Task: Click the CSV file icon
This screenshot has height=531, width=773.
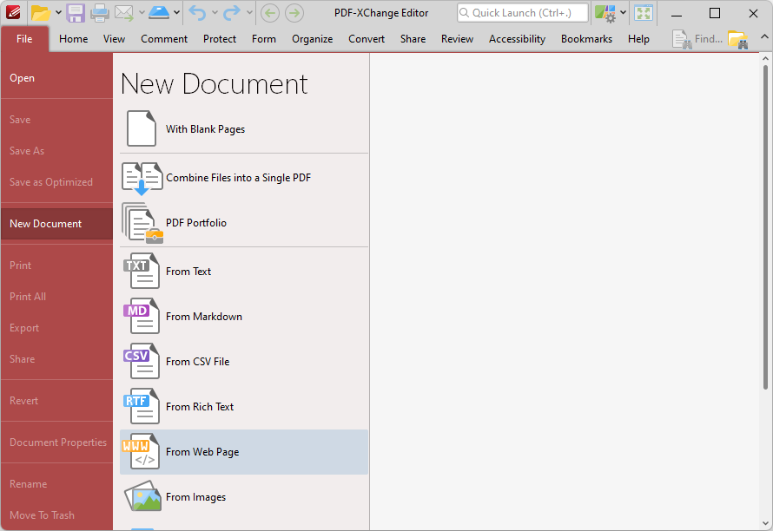Action: tap(142, 361)
